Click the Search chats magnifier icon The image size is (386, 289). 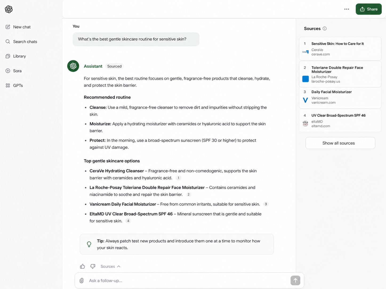(8, 42)
